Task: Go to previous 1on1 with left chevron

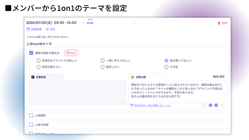Action: (x=83, y=23)
